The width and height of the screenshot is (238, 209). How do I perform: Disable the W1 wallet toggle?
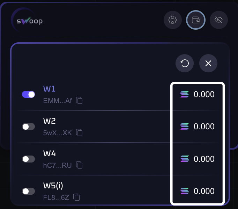pyautogui.click(x=29, y=94)
